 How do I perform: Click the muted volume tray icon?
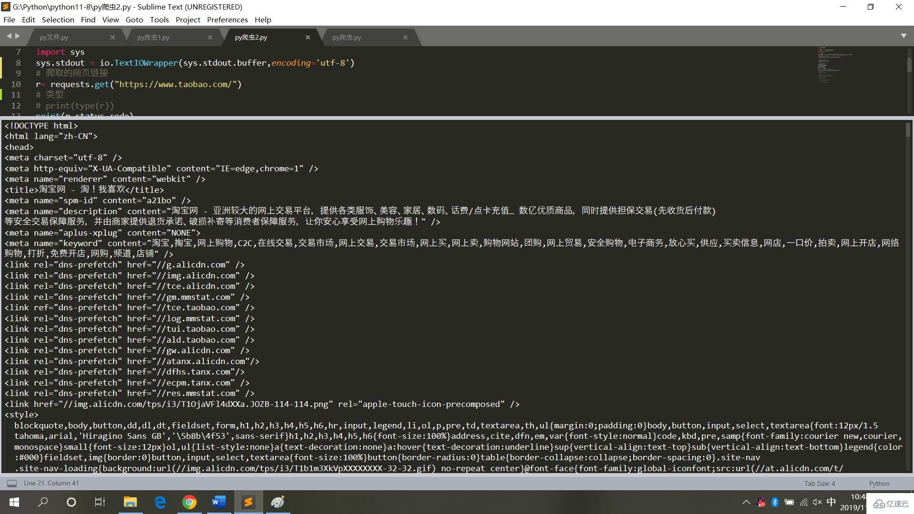(x=817, y=502)
